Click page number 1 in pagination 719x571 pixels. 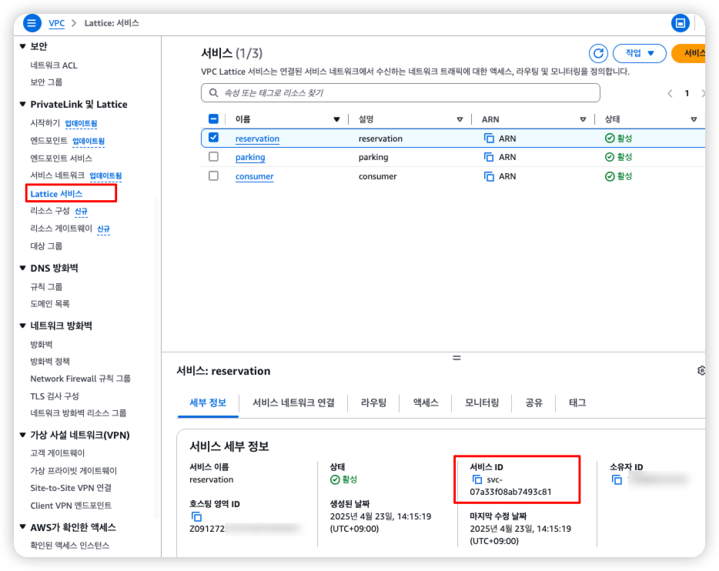point(687,93)
